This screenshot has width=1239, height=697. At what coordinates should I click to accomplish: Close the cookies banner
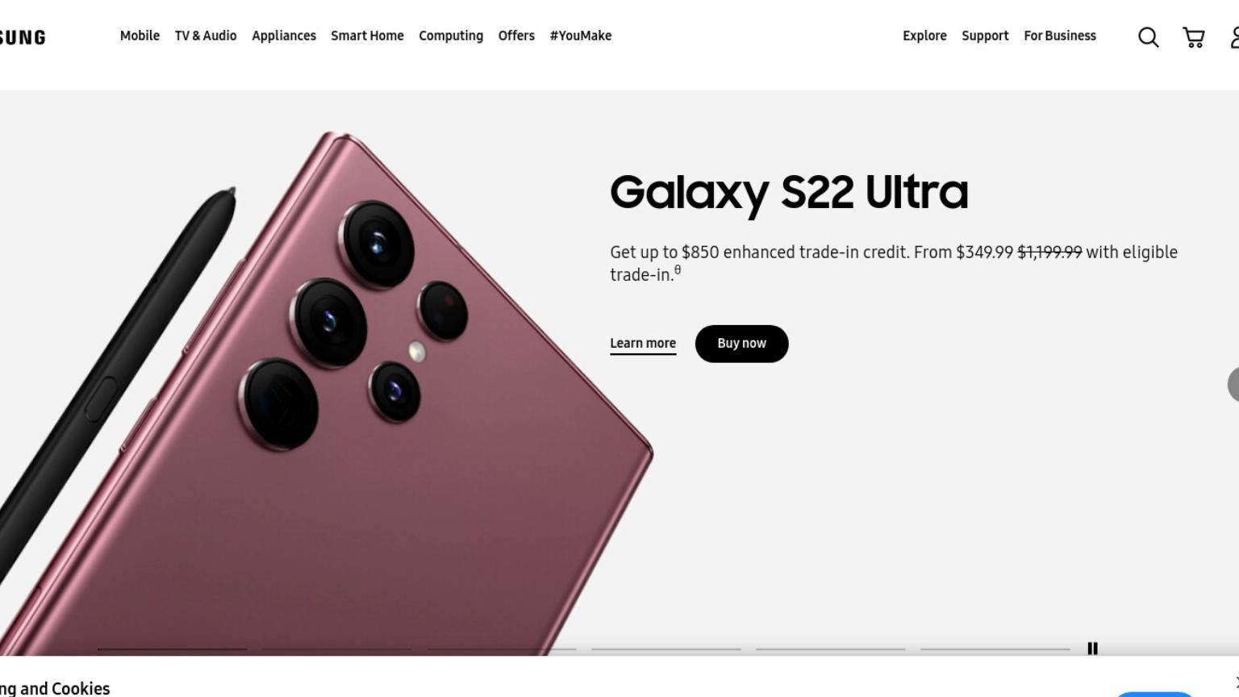pyautogui.click(x=1235, y=682)
